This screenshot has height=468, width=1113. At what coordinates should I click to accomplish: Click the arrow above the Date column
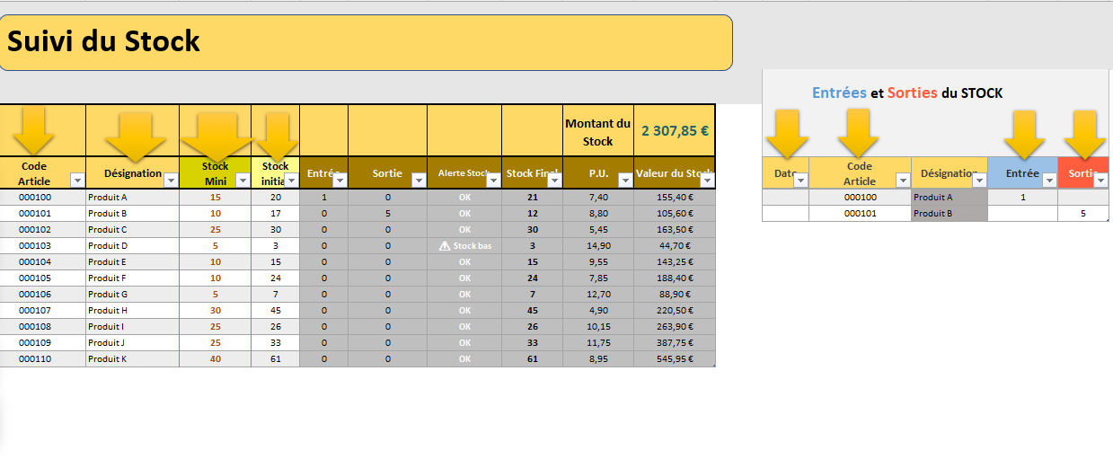[x=787, y=134]
